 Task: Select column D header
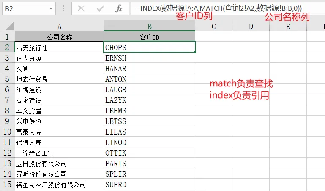(x=251, y=27)
